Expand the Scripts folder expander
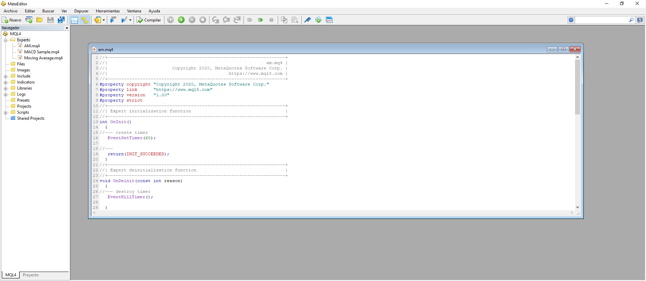646x281 pixels. coord(6,113)
